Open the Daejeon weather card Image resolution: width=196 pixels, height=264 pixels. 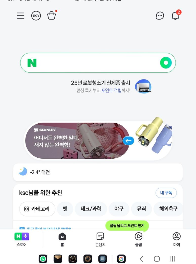click(x=98, y=172)
